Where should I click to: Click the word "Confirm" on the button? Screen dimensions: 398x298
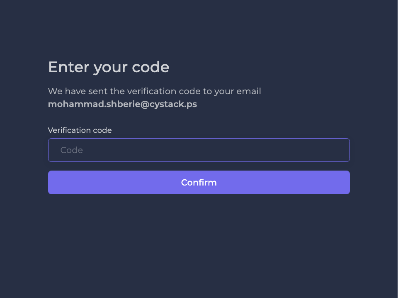pyautogui.click(x=199, y=183)
